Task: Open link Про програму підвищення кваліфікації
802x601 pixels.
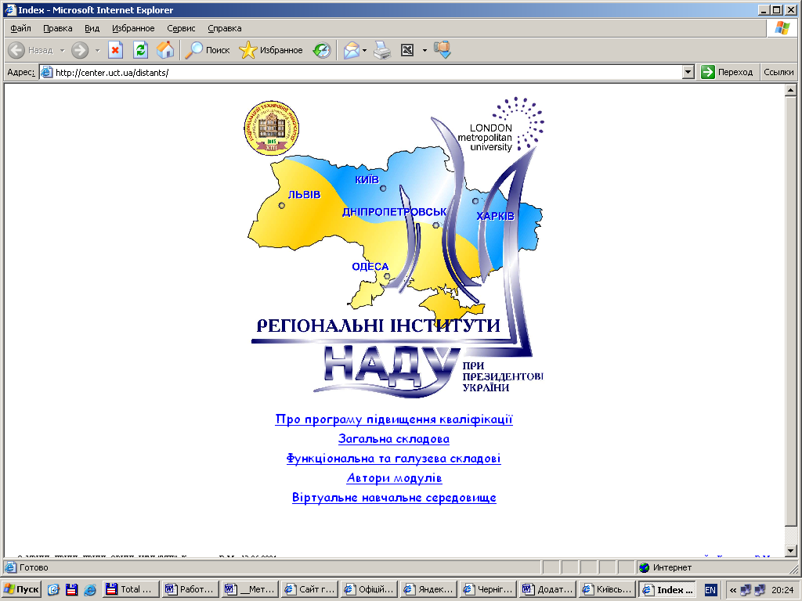Action: (394, 419)
